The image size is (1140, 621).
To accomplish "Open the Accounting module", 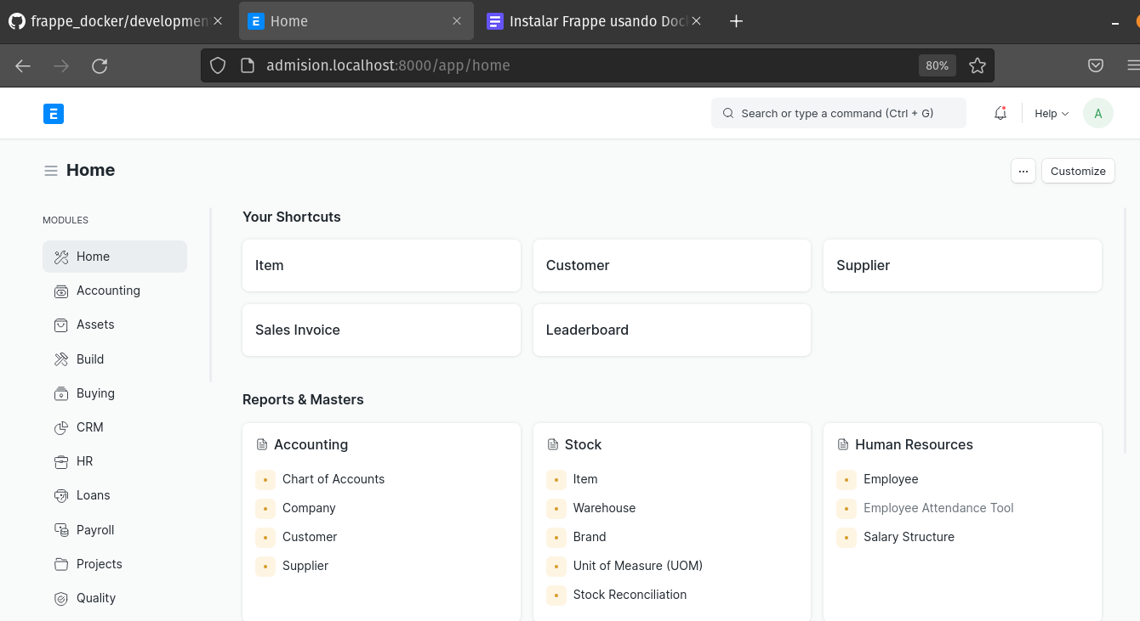I will click(115, 291).
